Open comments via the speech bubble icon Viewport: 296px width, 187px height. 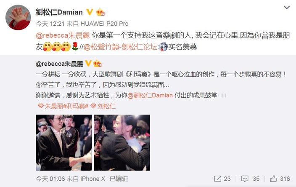pos(245,179)
